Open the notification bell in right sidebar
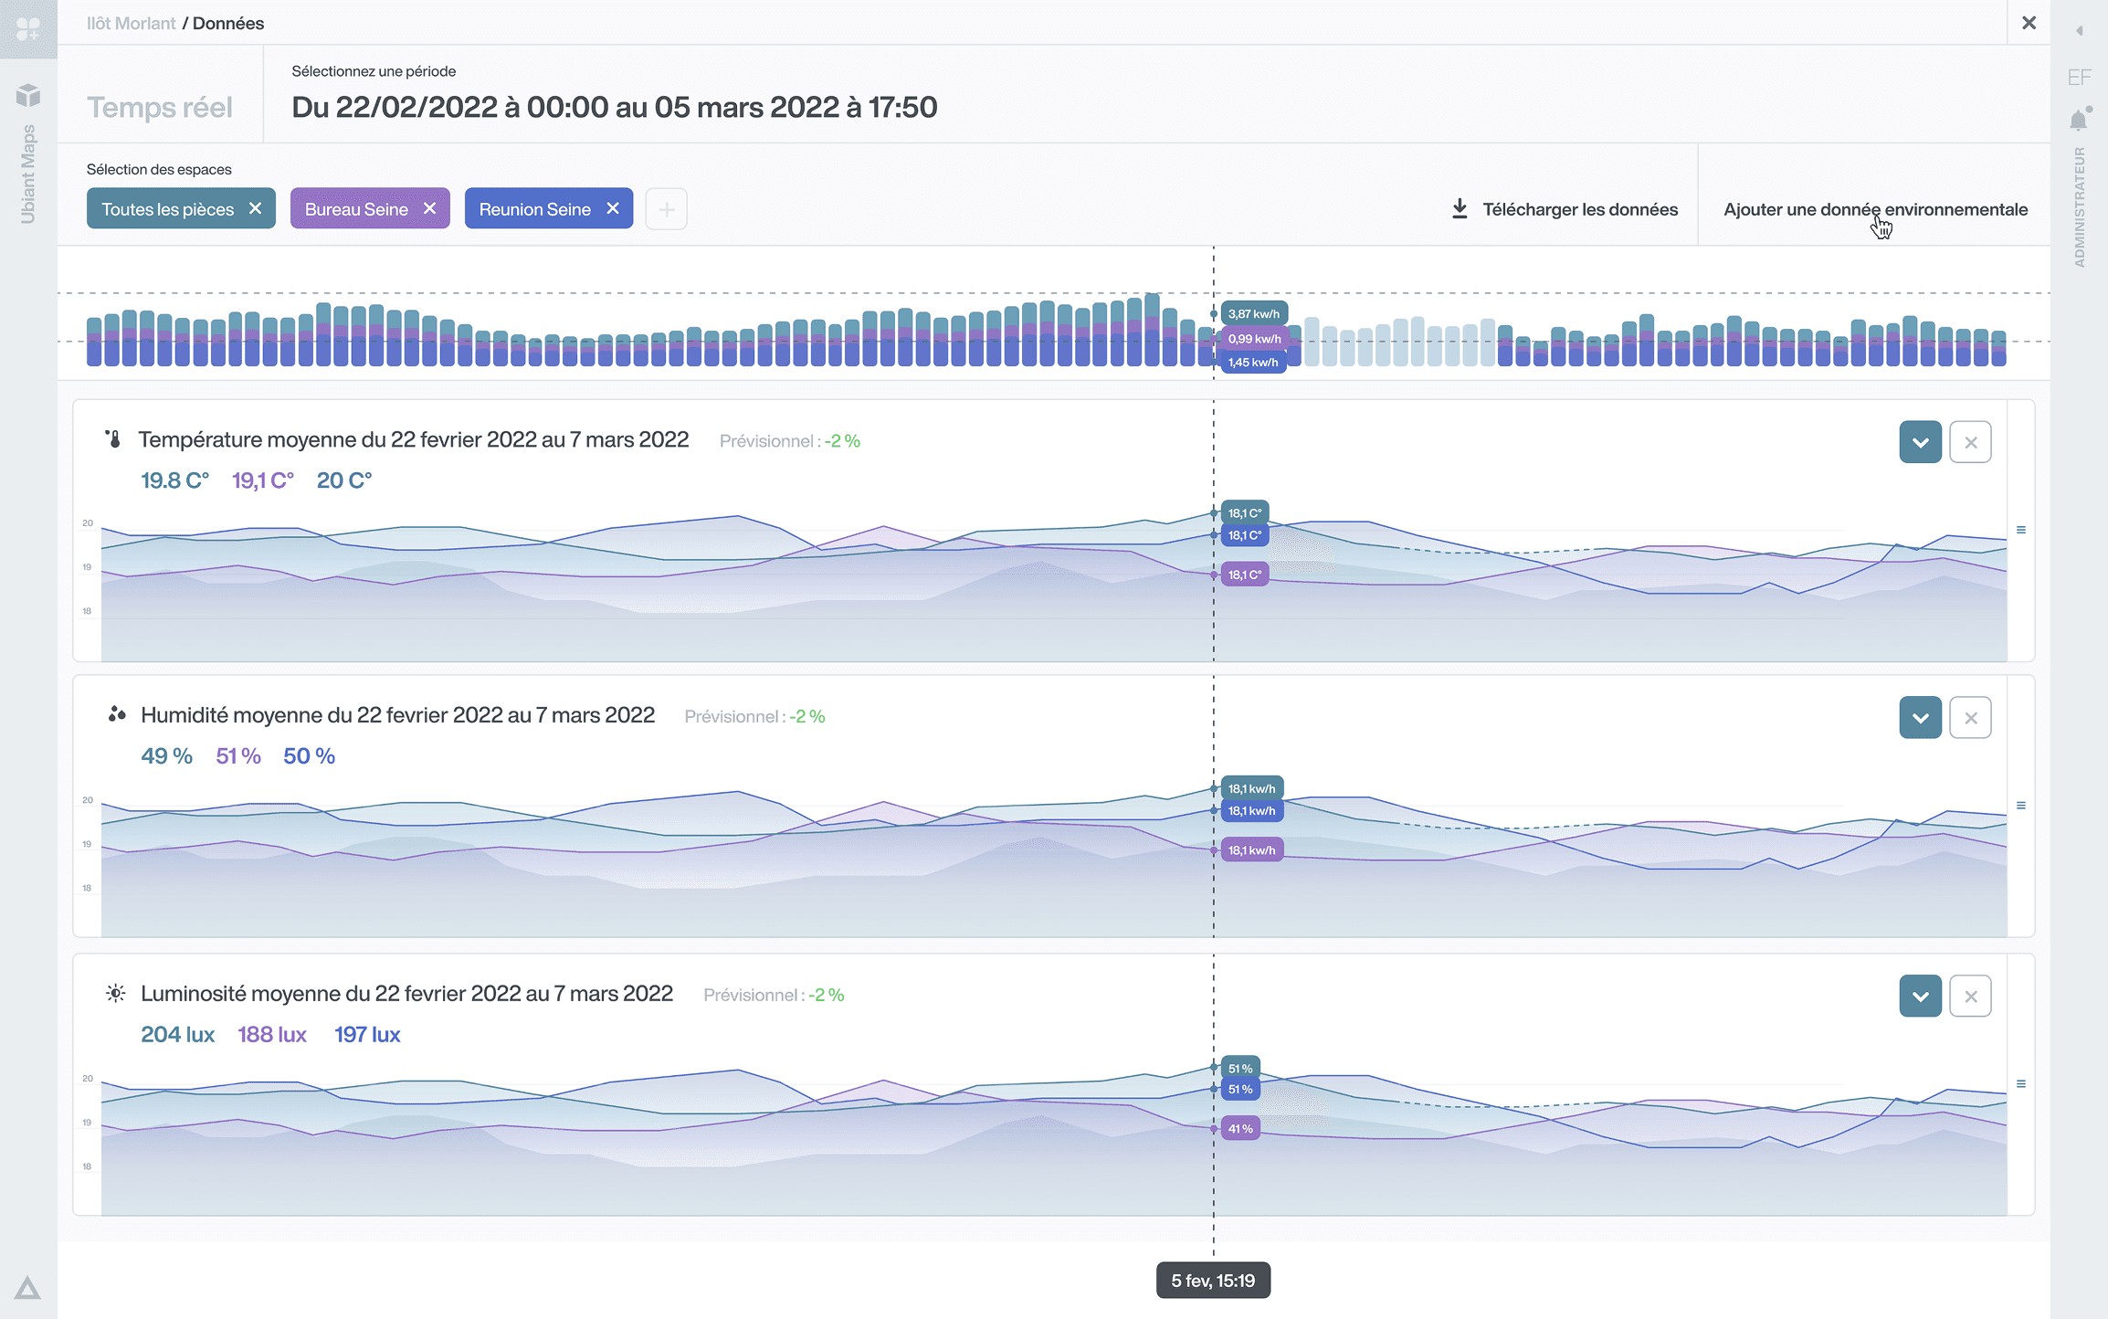 pos(2079,121)
